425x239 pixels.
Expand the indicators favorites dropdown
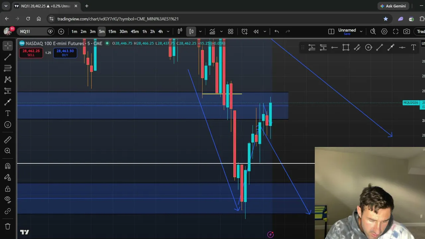pos(221,32)
